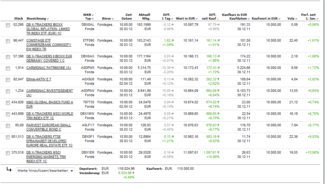The image size is (325, 184).
Task: Click WKN code A0DPW0
Action: click(87, 68)
